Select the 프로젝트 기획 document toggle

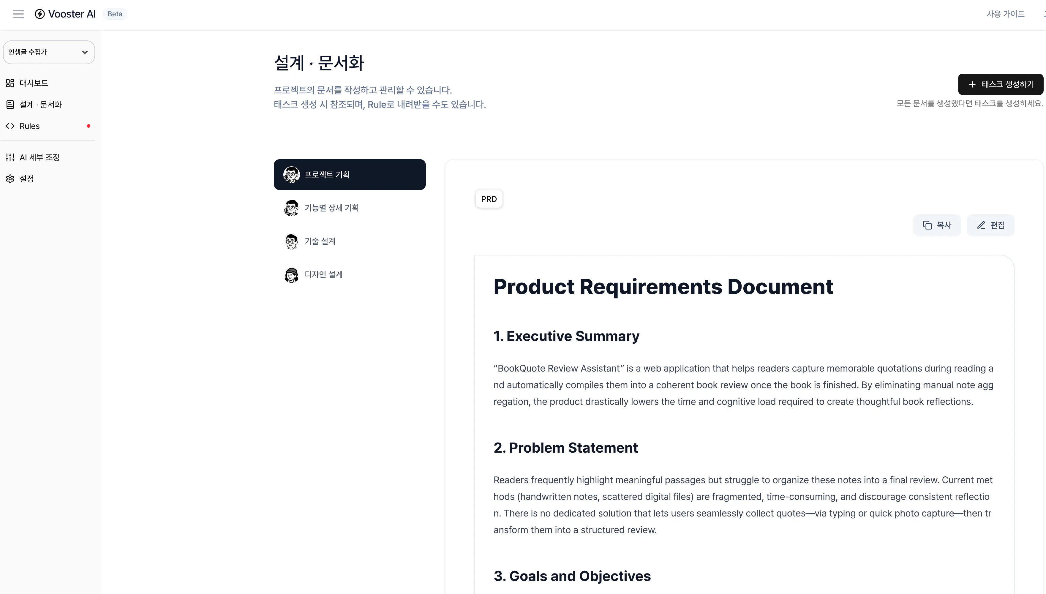click(350, 174)
